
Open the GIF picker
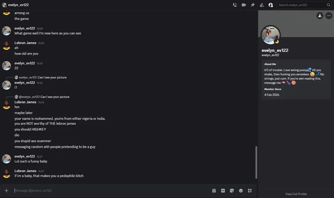click(223, 191)
